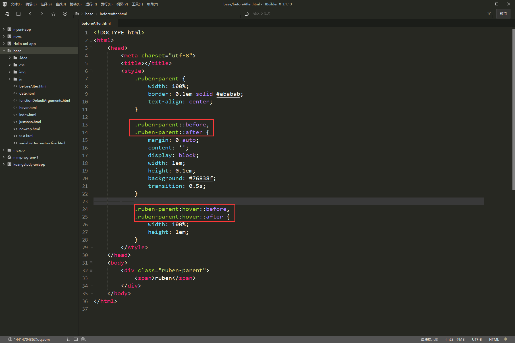Collapse the base project folder

pyautogui.click(x=4, y=51)
